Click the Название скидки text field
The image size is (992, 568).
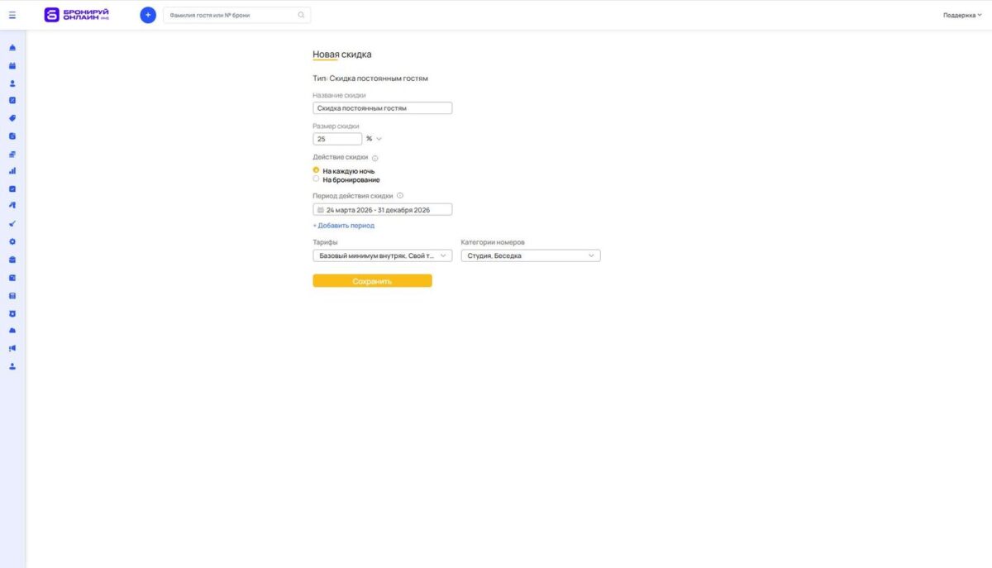click(x=382, y=108)
